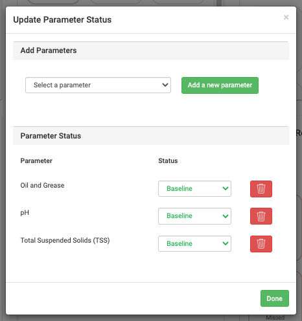Image resolution: width=302 pixels, height=321 pixels.
Task: Open the Select a parameter dropdown
Action: pyautogui.click(x=98, y=85)
